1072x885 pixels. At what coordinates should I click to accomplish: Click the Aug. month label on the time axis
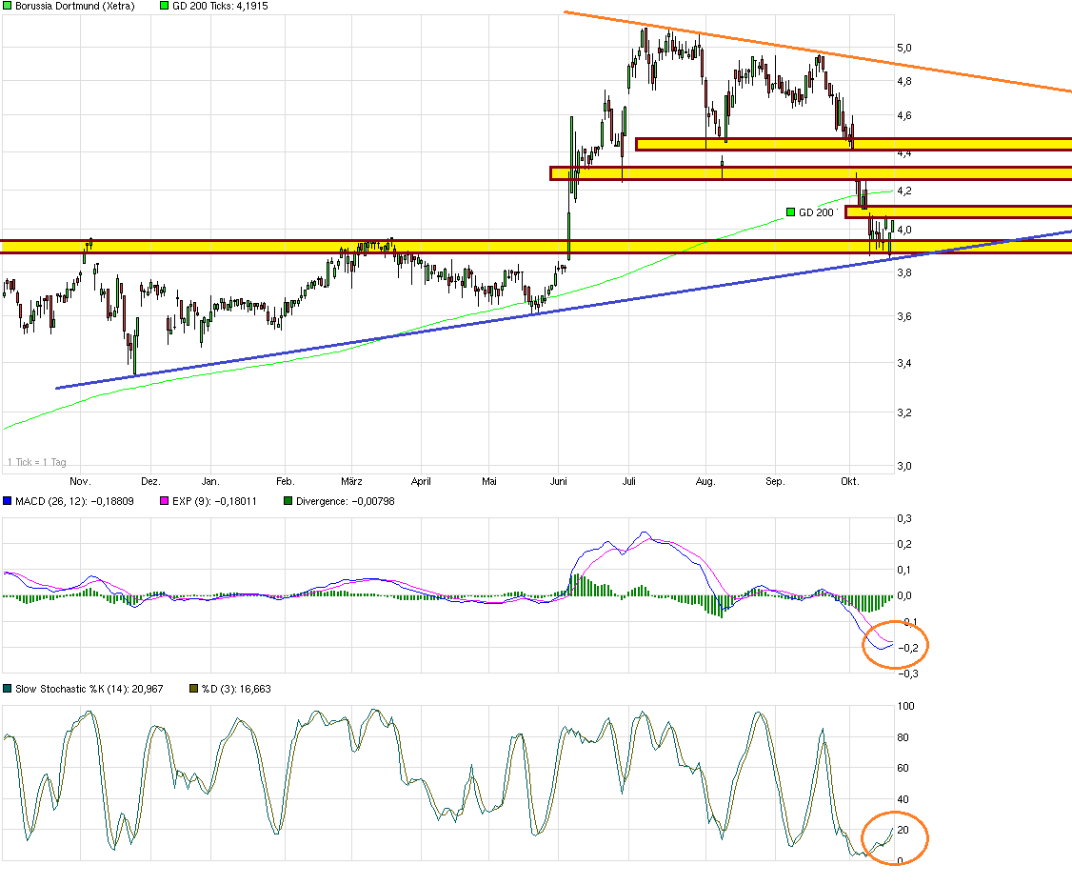(705, 481)
